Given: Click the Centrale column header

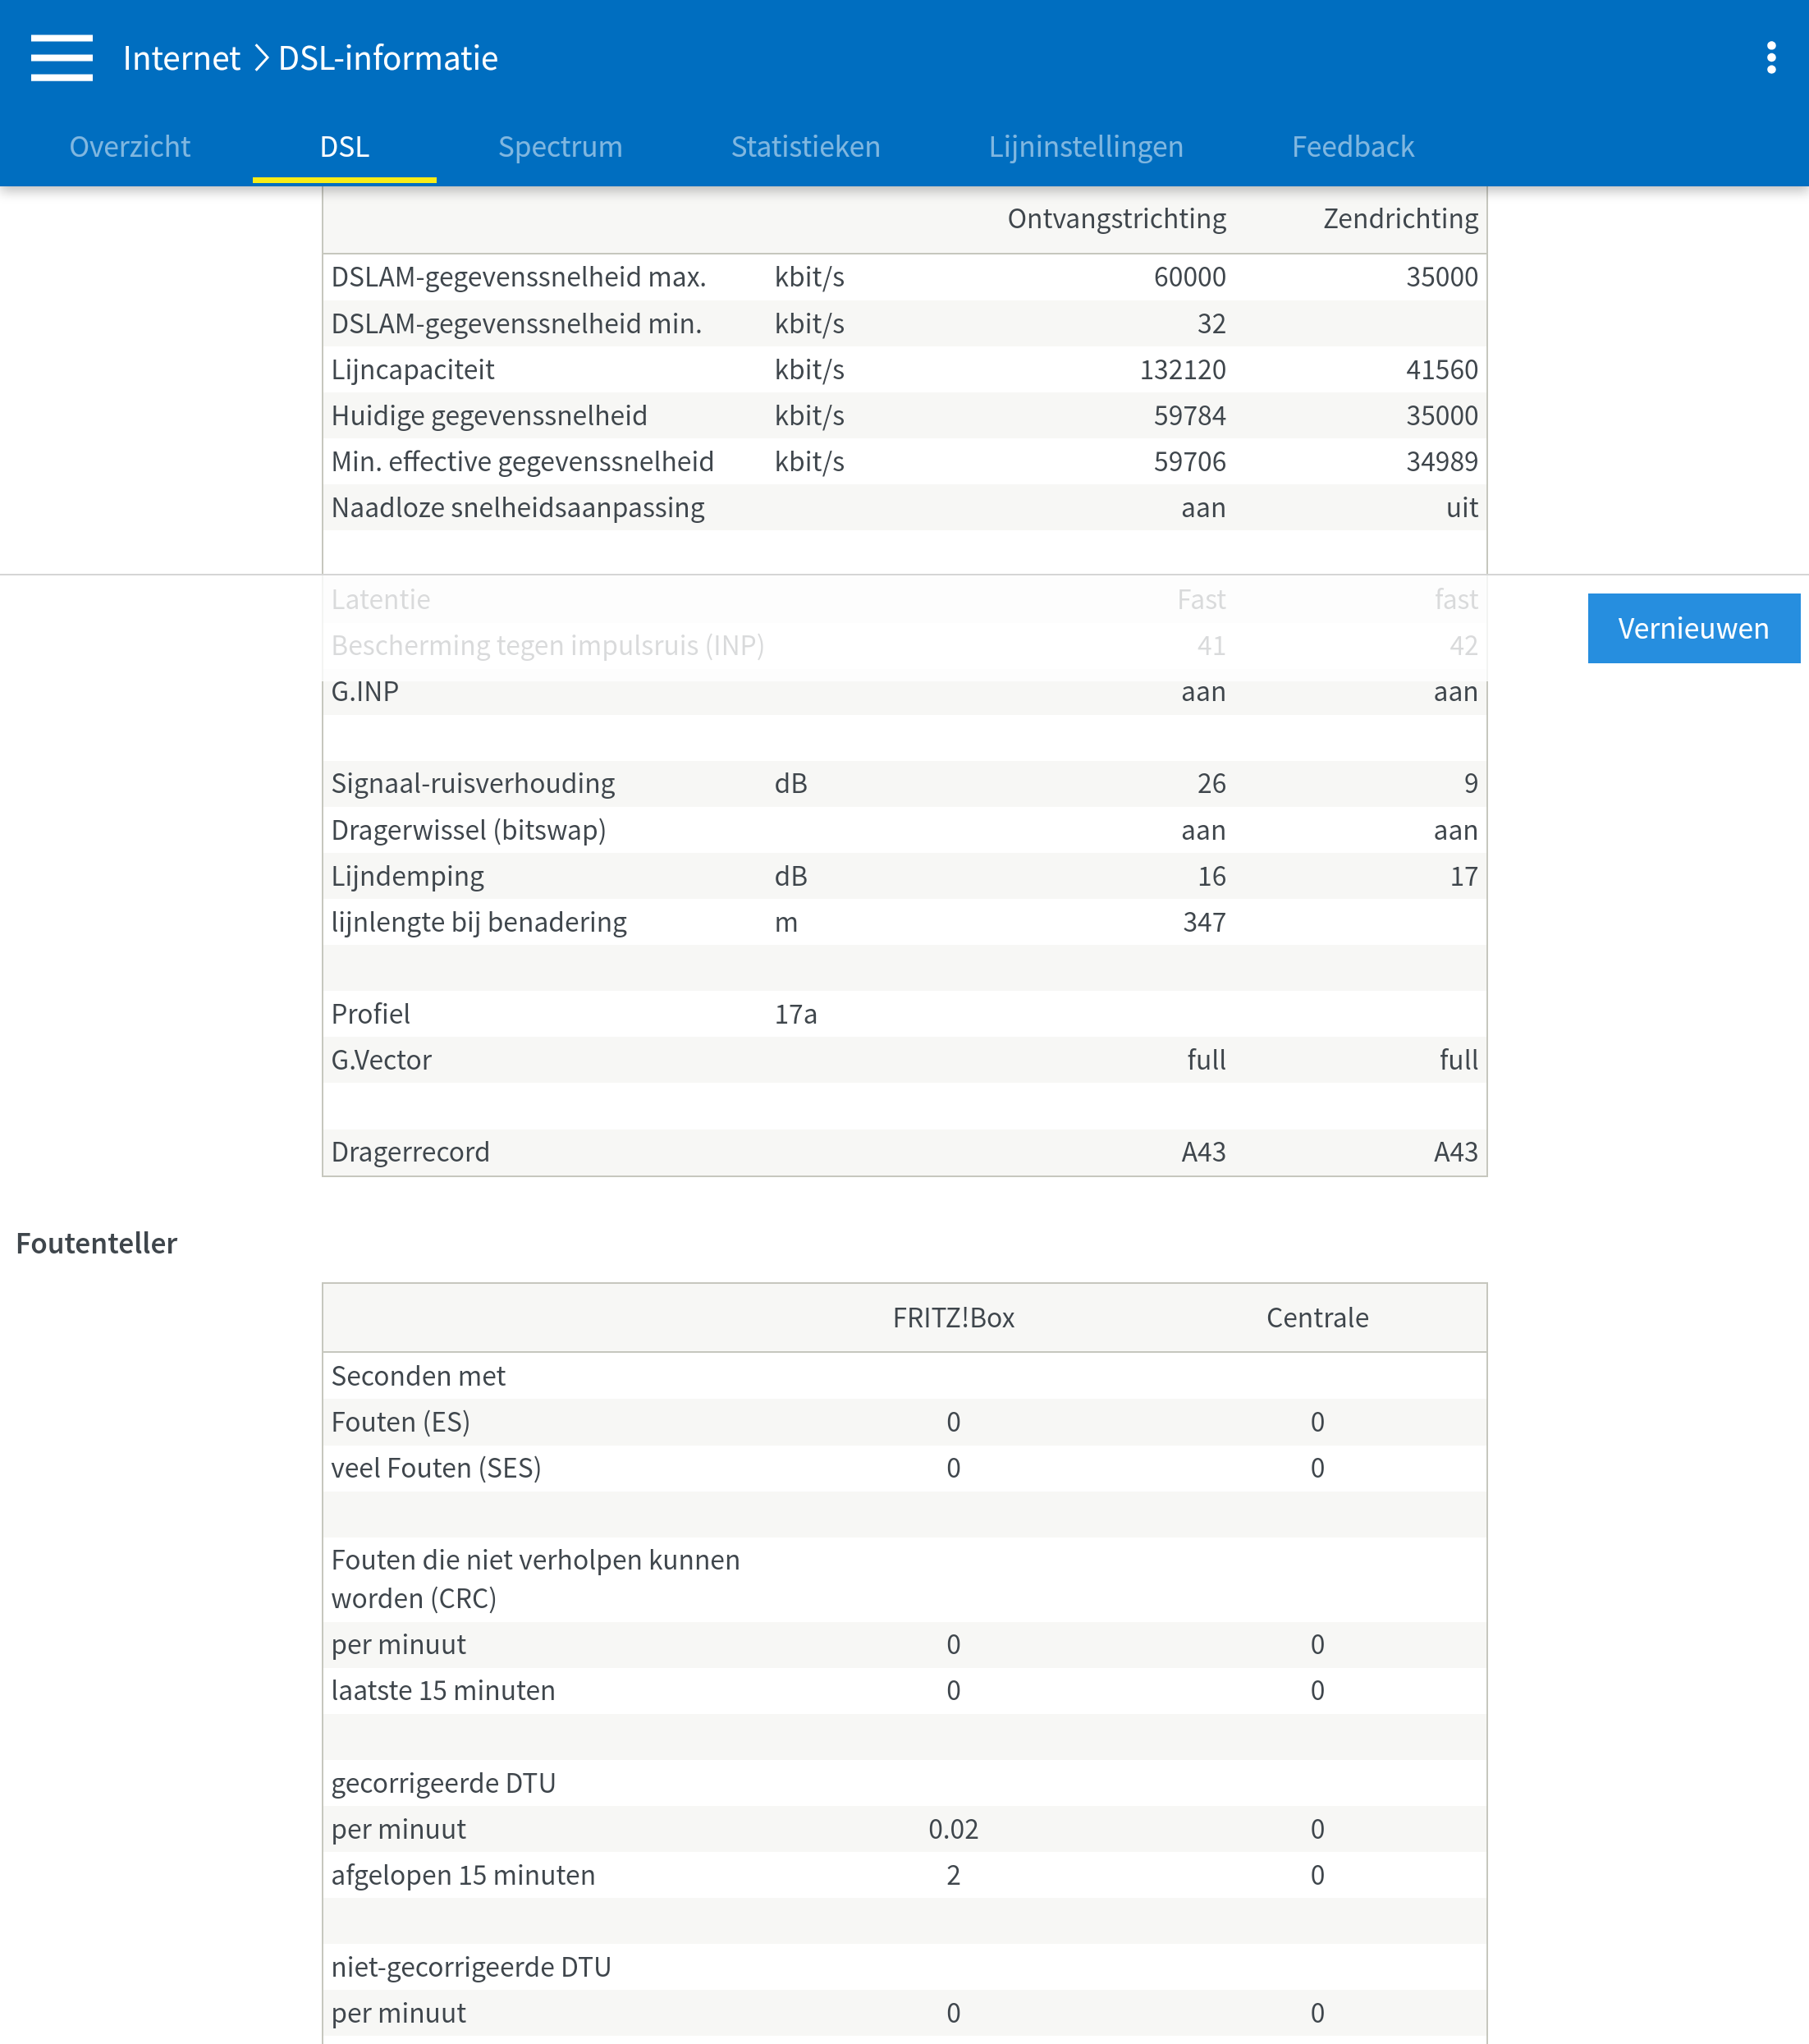Looking at the screenshot, I should 1316,1318.
